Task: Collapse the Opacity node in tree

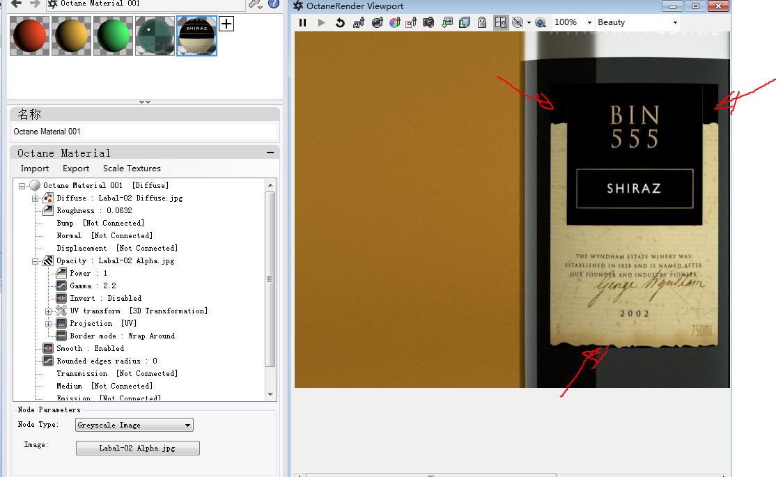Action: (35, 261)
